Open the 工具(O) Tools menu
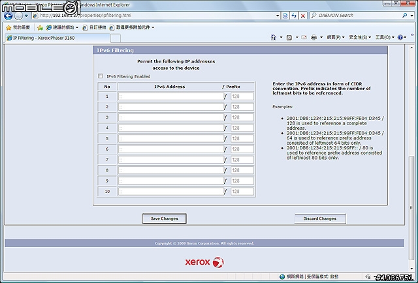 pyautogui.click(x=385, y=38)
